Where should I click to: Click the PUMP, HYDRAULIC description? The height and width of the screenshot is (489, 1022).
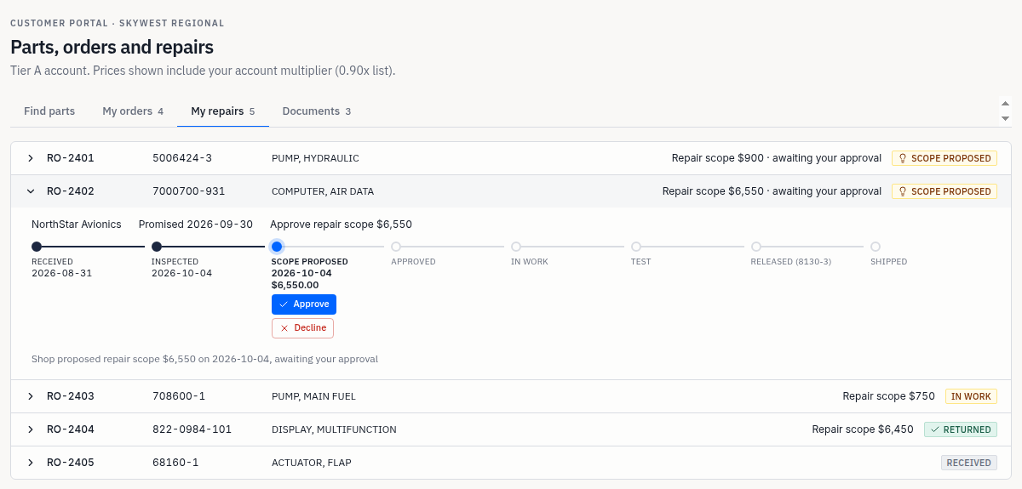[315, 158]
